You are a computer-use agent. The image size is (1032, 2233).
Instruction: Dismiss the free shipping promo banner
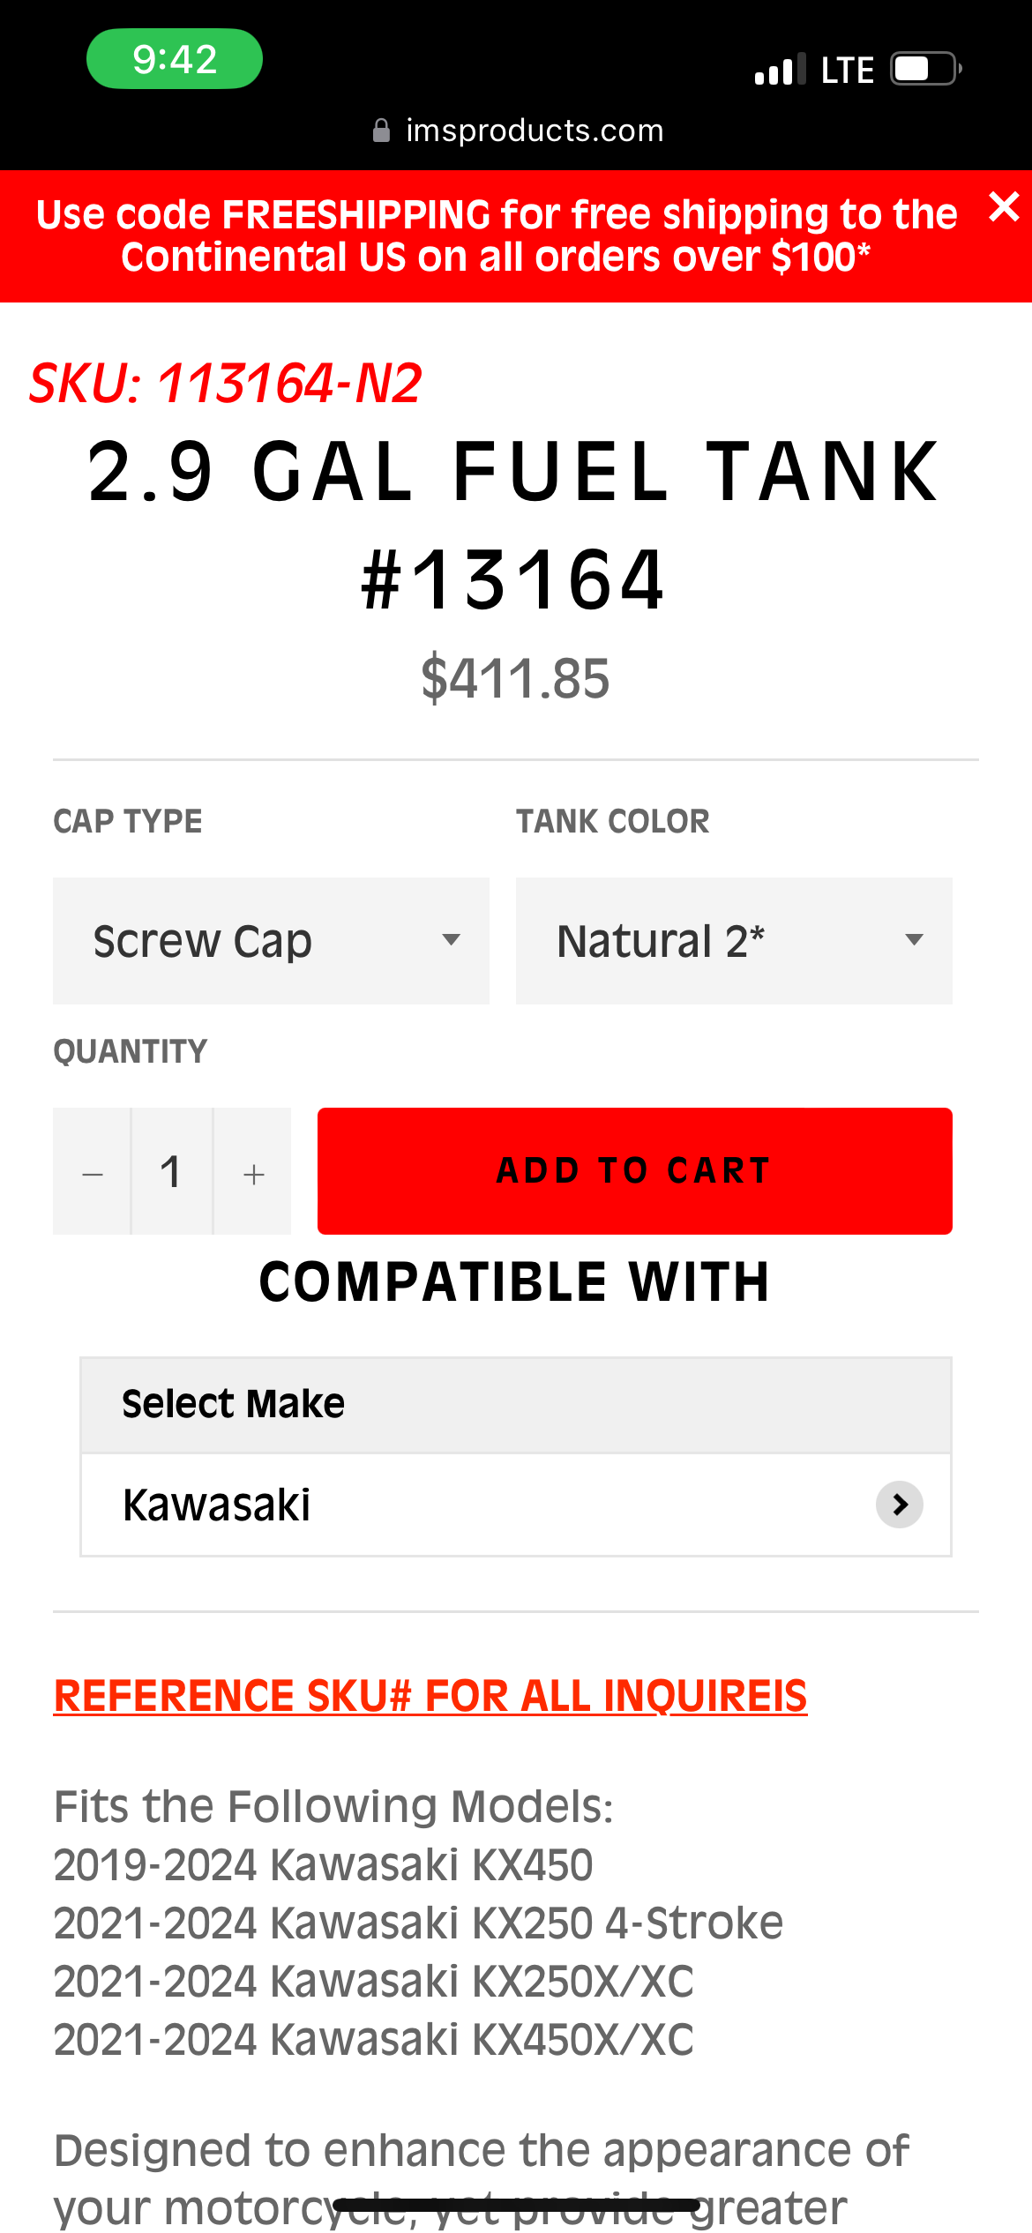[1004, 208]
